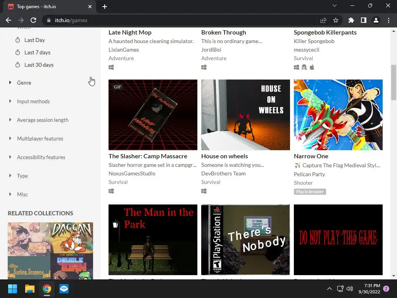Click Linux icon under Spongebob Killerpants

pyautogui.click(x=304, y=67)
